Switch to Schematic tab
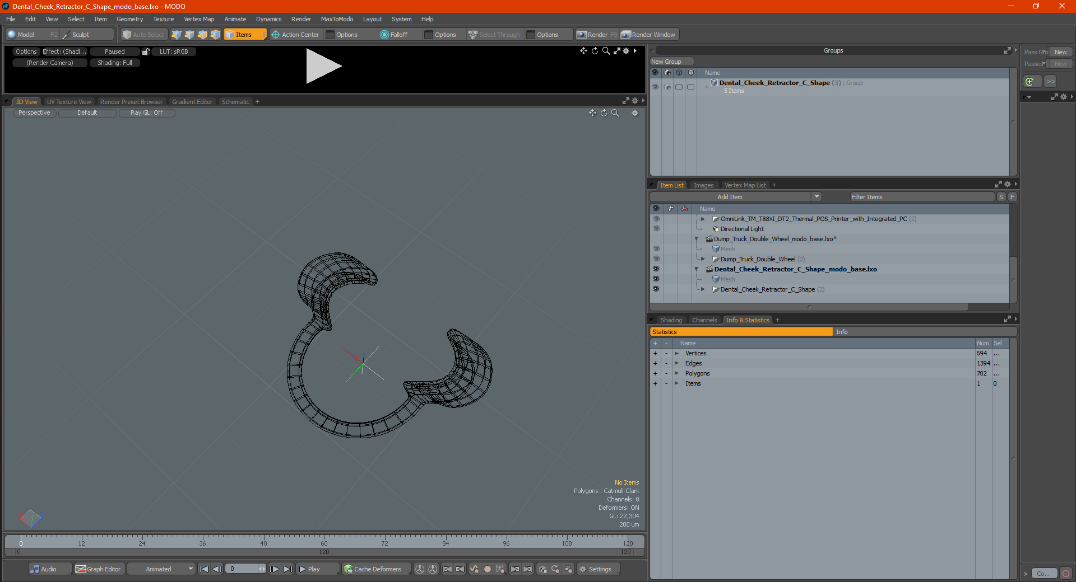This screenshot has height=582, width=1076. 235,102
